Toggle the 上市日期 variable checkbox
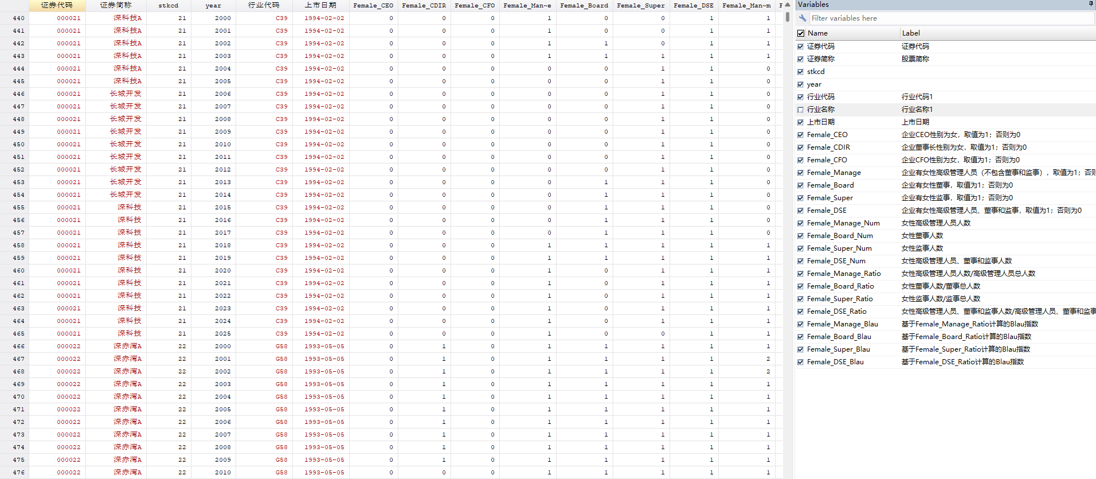The image size is (1096, 479). (x=801, y=122)
